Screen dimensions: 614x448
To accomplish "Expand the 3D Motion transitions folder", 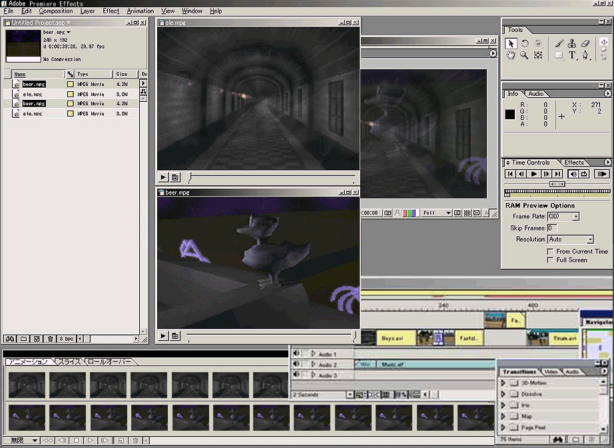I will (x=503, y=383).
